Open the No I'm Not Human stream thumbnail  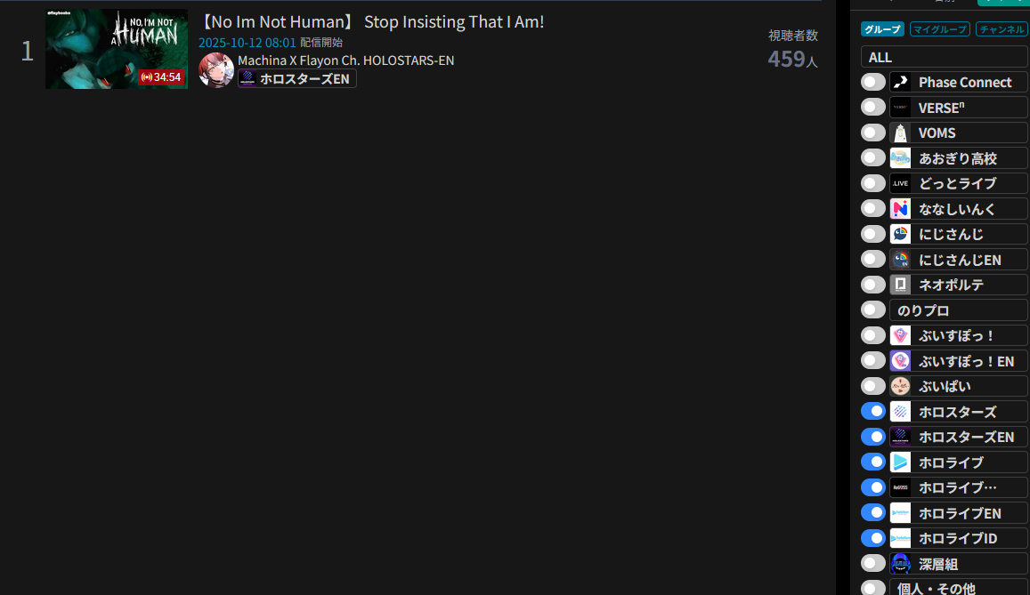(x=117, y=49)
